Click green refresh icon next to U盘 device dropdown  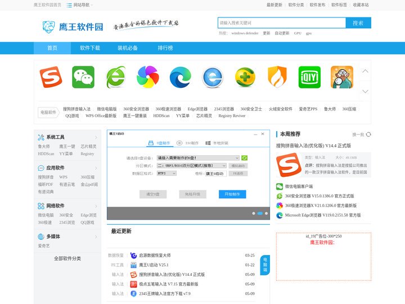point(244,158)
